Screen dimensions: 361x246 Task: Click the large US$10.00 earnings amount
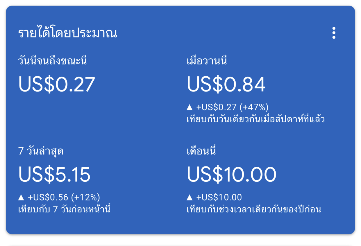point(231,174)
